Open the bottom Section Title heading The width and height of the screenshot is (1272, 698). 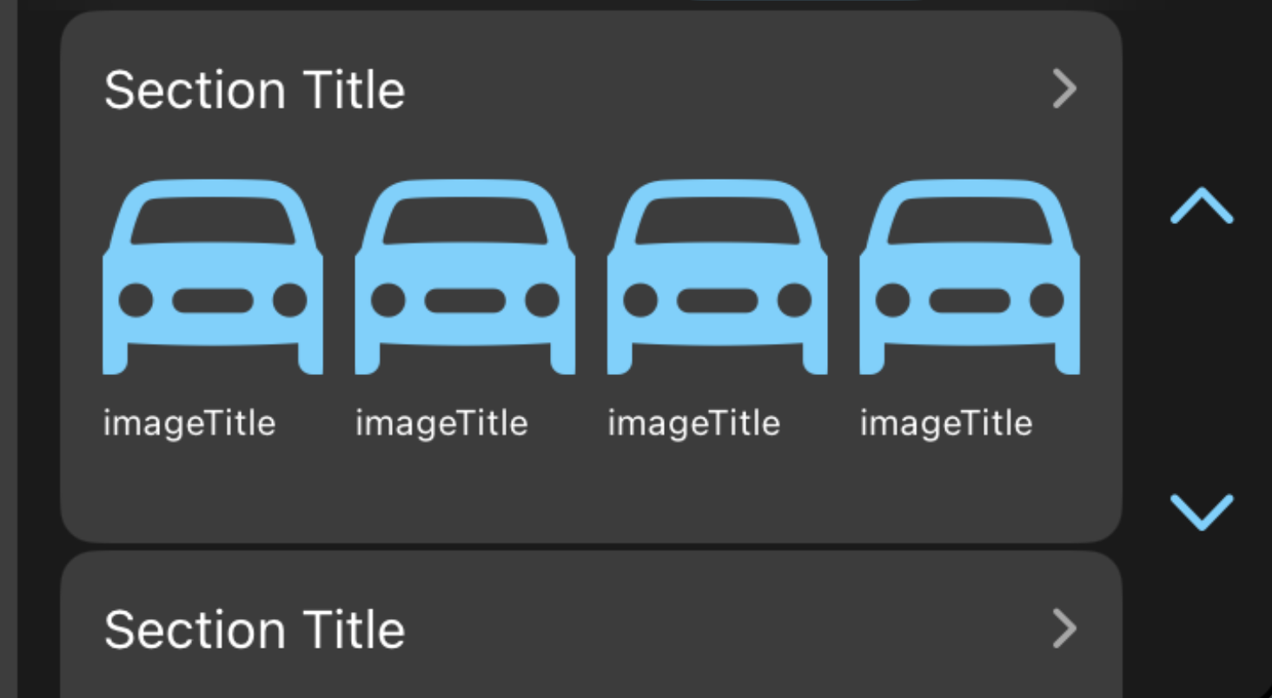[255, 629]
